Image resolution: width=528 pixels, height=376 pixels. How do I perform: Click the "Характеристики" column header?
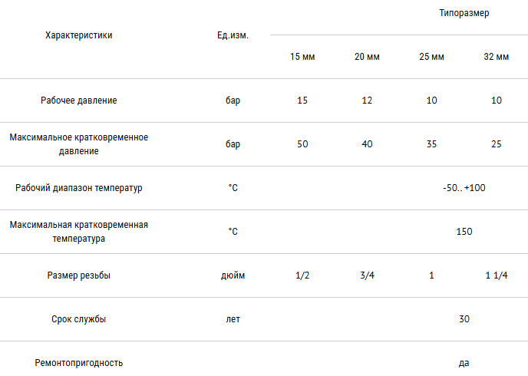coord(79,35)
